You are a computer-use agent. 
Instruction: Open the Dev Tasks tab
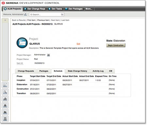pos(55,9)
